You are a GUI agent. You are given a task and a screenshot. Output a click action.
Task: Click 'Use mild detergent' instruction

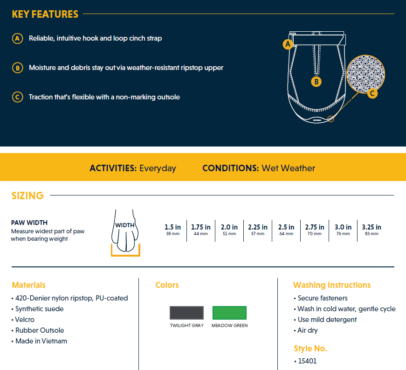click(327, 320)
